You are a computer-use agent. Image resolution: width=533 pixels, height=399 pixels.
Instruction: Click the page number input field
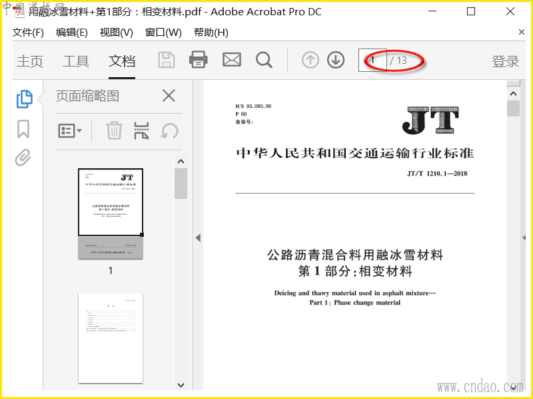point(372,60)
